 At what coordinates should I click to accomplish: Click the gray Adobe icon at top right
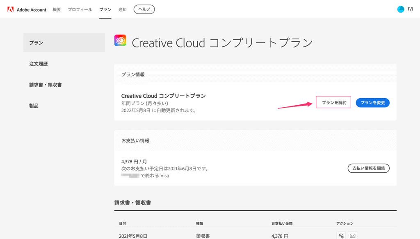click(x=410, y=9)
